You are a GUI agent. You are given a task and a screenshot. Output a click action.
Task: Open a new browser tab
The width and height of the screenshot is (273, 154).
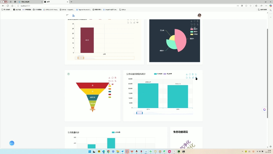[x=71, y=2]
